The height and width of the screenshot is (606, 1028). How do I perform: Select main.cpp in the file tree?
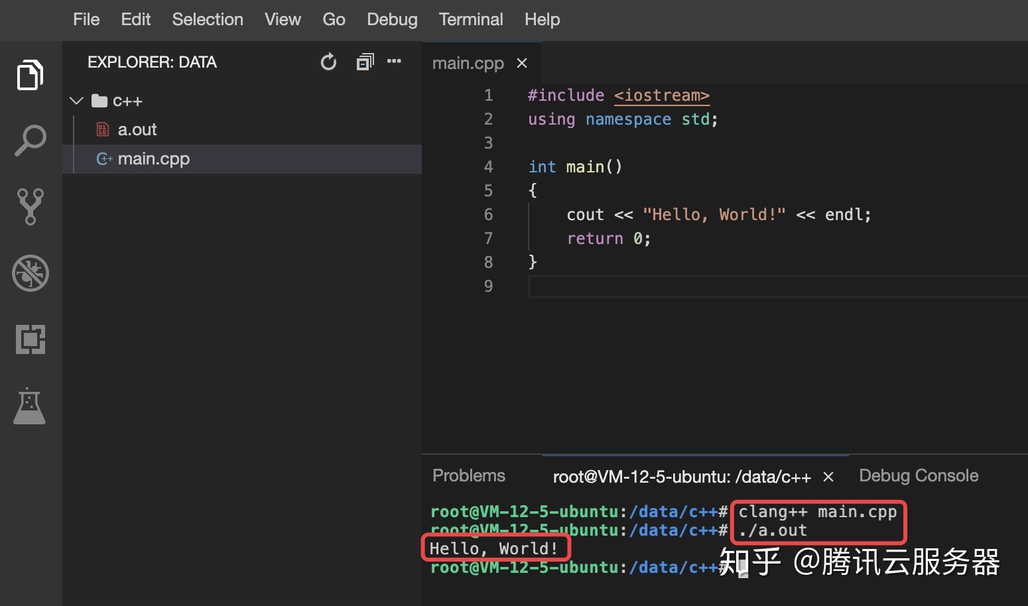tap(242, 158)
